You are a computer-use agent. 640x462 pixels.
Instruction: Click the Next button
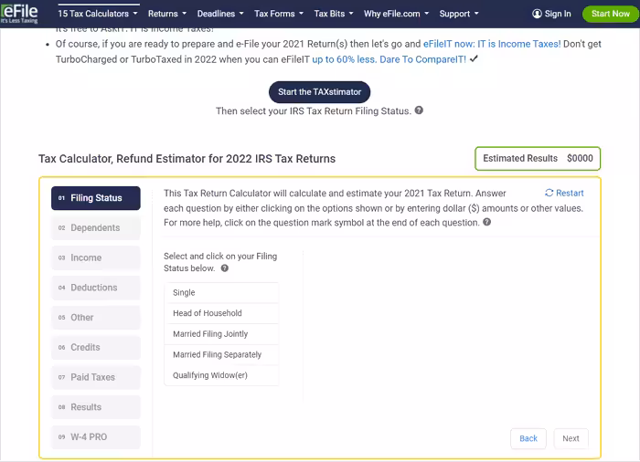click(x=571, y=438)
